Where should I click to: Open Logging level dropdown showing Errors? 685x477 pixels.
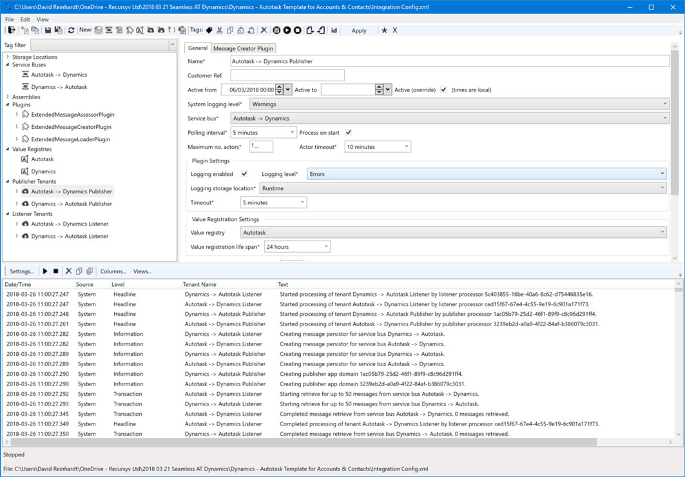coord(487,174)
